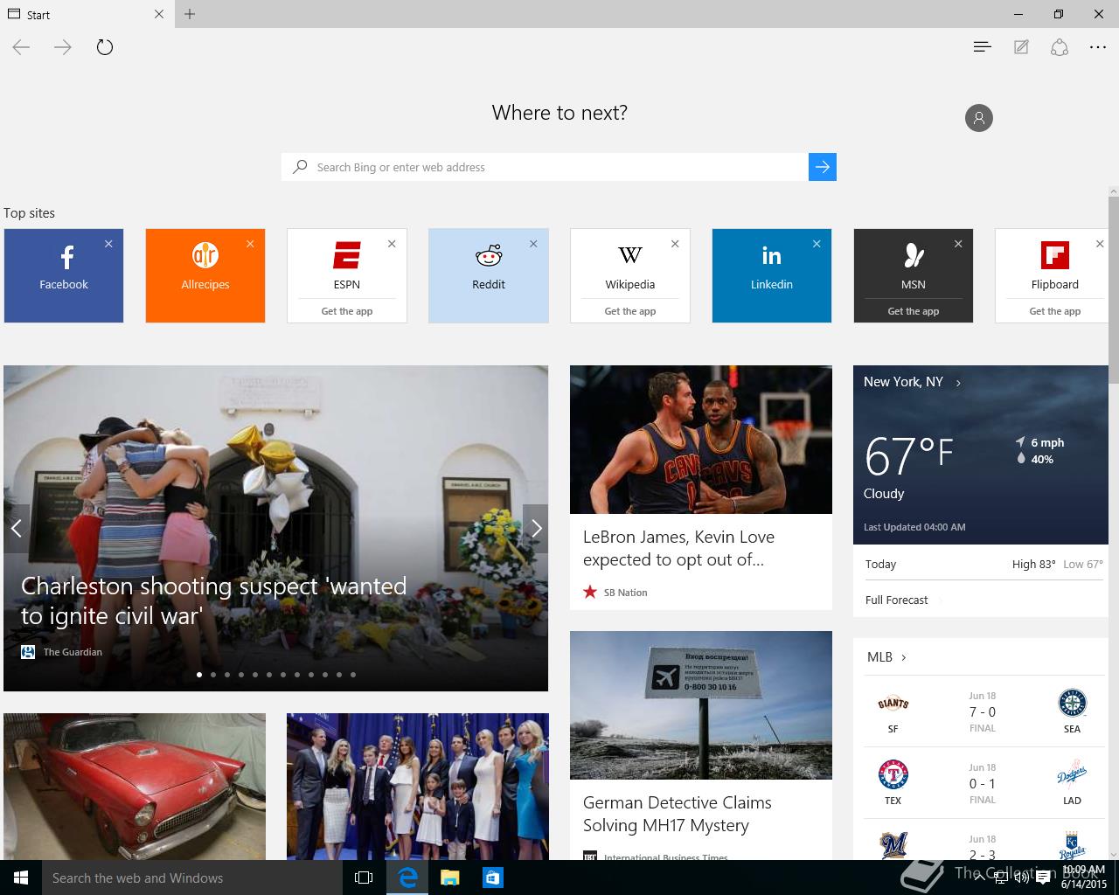Screen dimensions: 1119x895
Task: Open Charleston shooting suspect headline
Action: tap(214, 600)
